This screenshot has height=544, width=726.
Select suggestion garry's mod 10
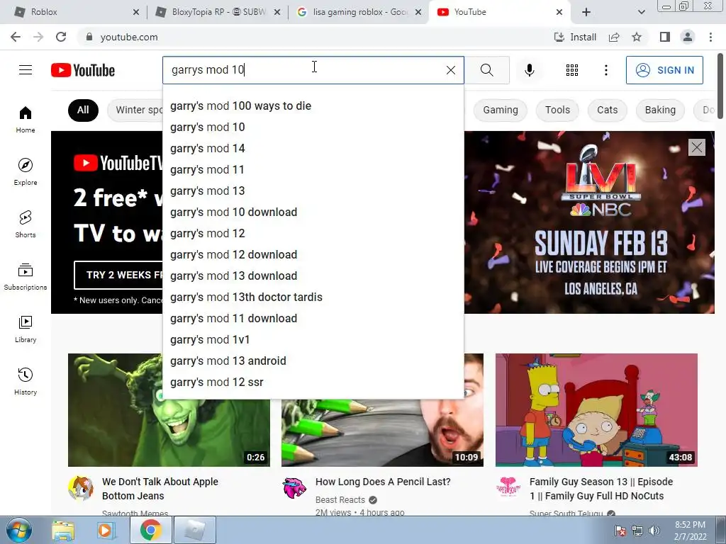pyautogui.click(x=313, y=127)
